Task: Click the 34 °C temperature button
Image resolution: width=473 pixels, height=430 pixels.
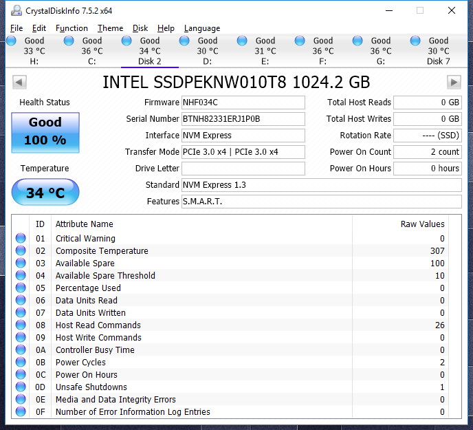Action: [45, 193]
